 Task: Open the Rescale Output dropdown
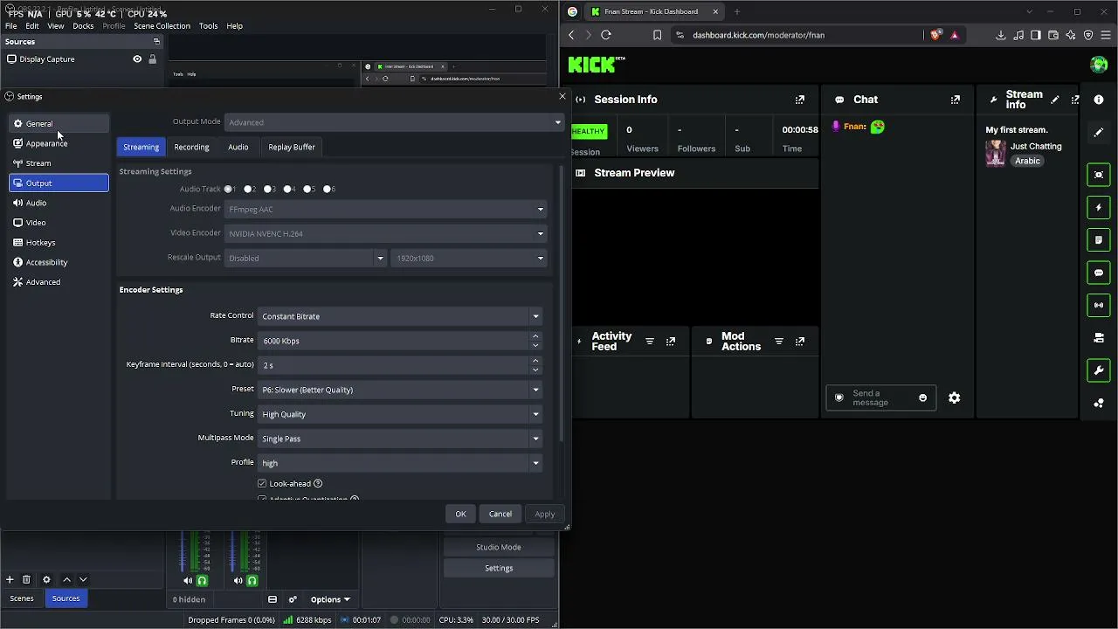pyautogui.click(x=305, y=258)
